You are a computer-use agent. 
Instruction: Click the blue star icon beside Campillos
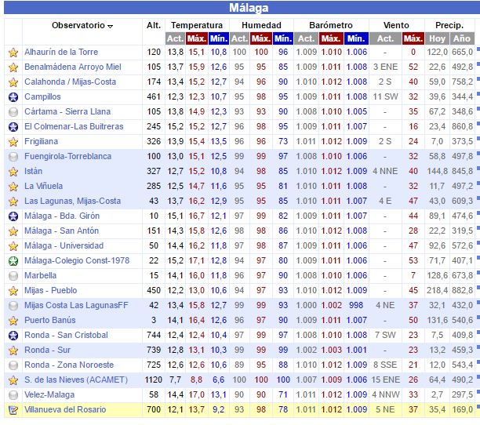13,97
